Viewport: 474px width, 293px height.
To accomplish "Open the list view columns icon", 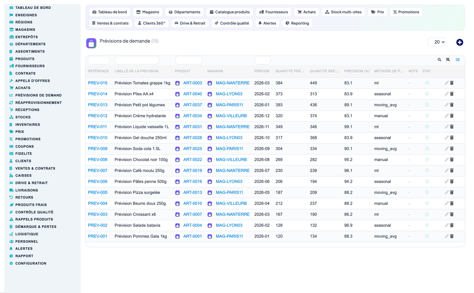I will pos(458,60).
